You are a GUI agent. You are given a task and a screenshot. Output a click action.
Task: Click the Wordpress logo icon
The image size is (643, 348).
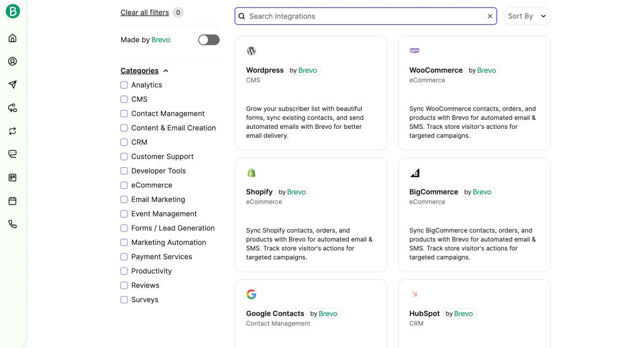[x=251, y=51]
